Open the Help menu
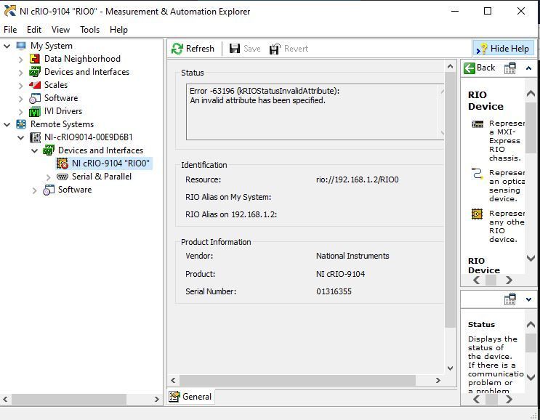The image size is (540, 420). click(x=118, y=30)
